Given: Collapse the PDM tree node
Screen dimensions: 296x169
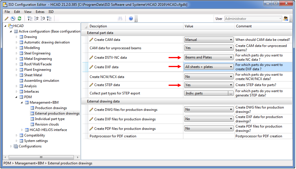Looking at the screenshot, I should tap(17, 97).
